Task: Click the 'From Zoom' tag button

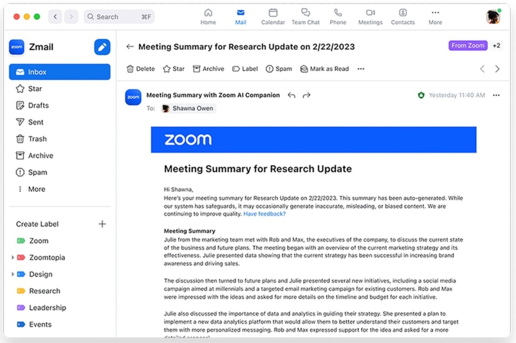Action: point(468,45)
